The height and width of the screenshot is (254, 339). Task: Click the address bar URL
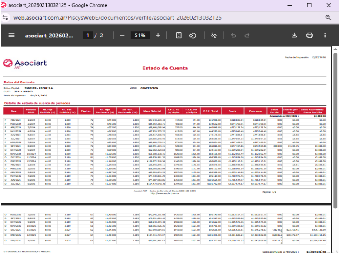pos(117,17)
